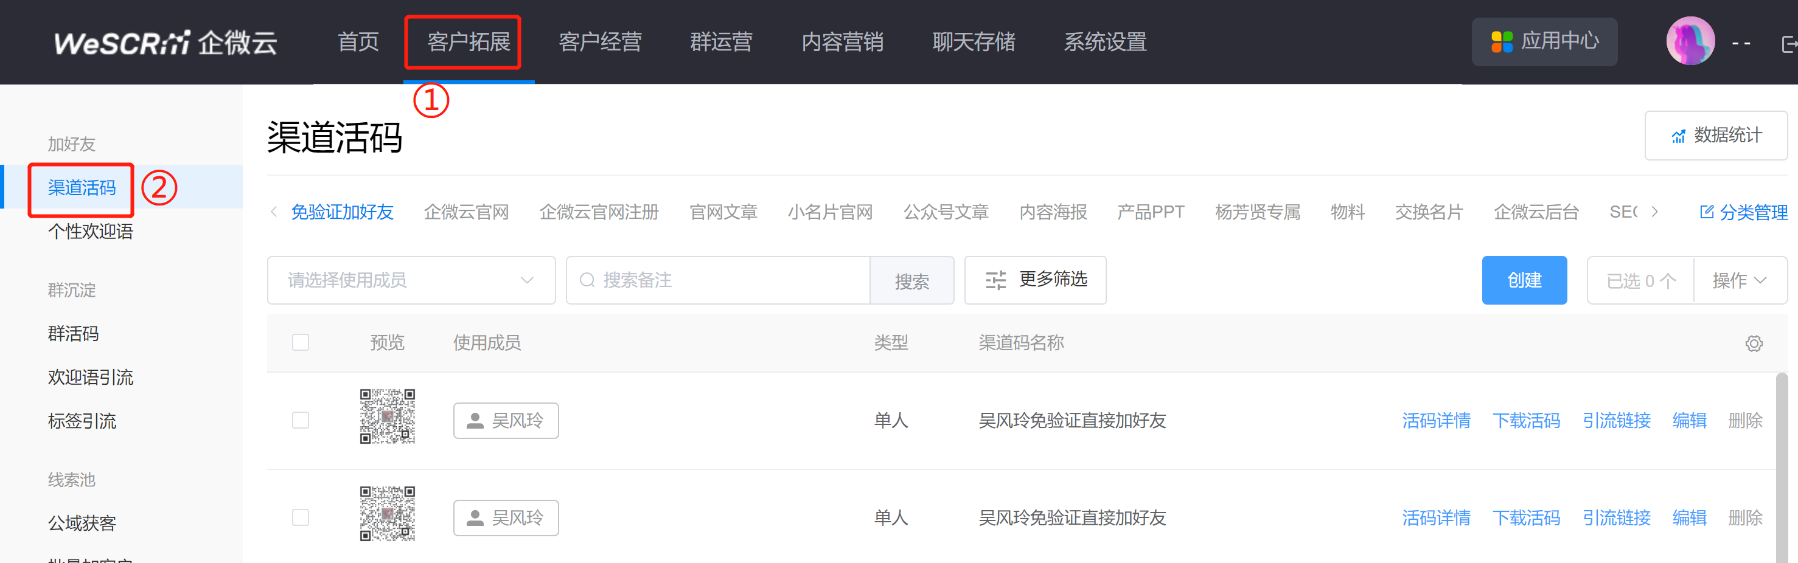This screenshot has width=1798, height=563.
Task: Open the 操作 dropdown menu
Action: (x=1740, y=280)
